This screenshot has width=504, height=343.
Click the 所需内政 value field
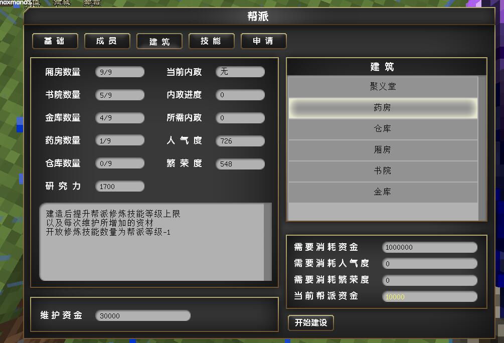click(x=240, y=118)
